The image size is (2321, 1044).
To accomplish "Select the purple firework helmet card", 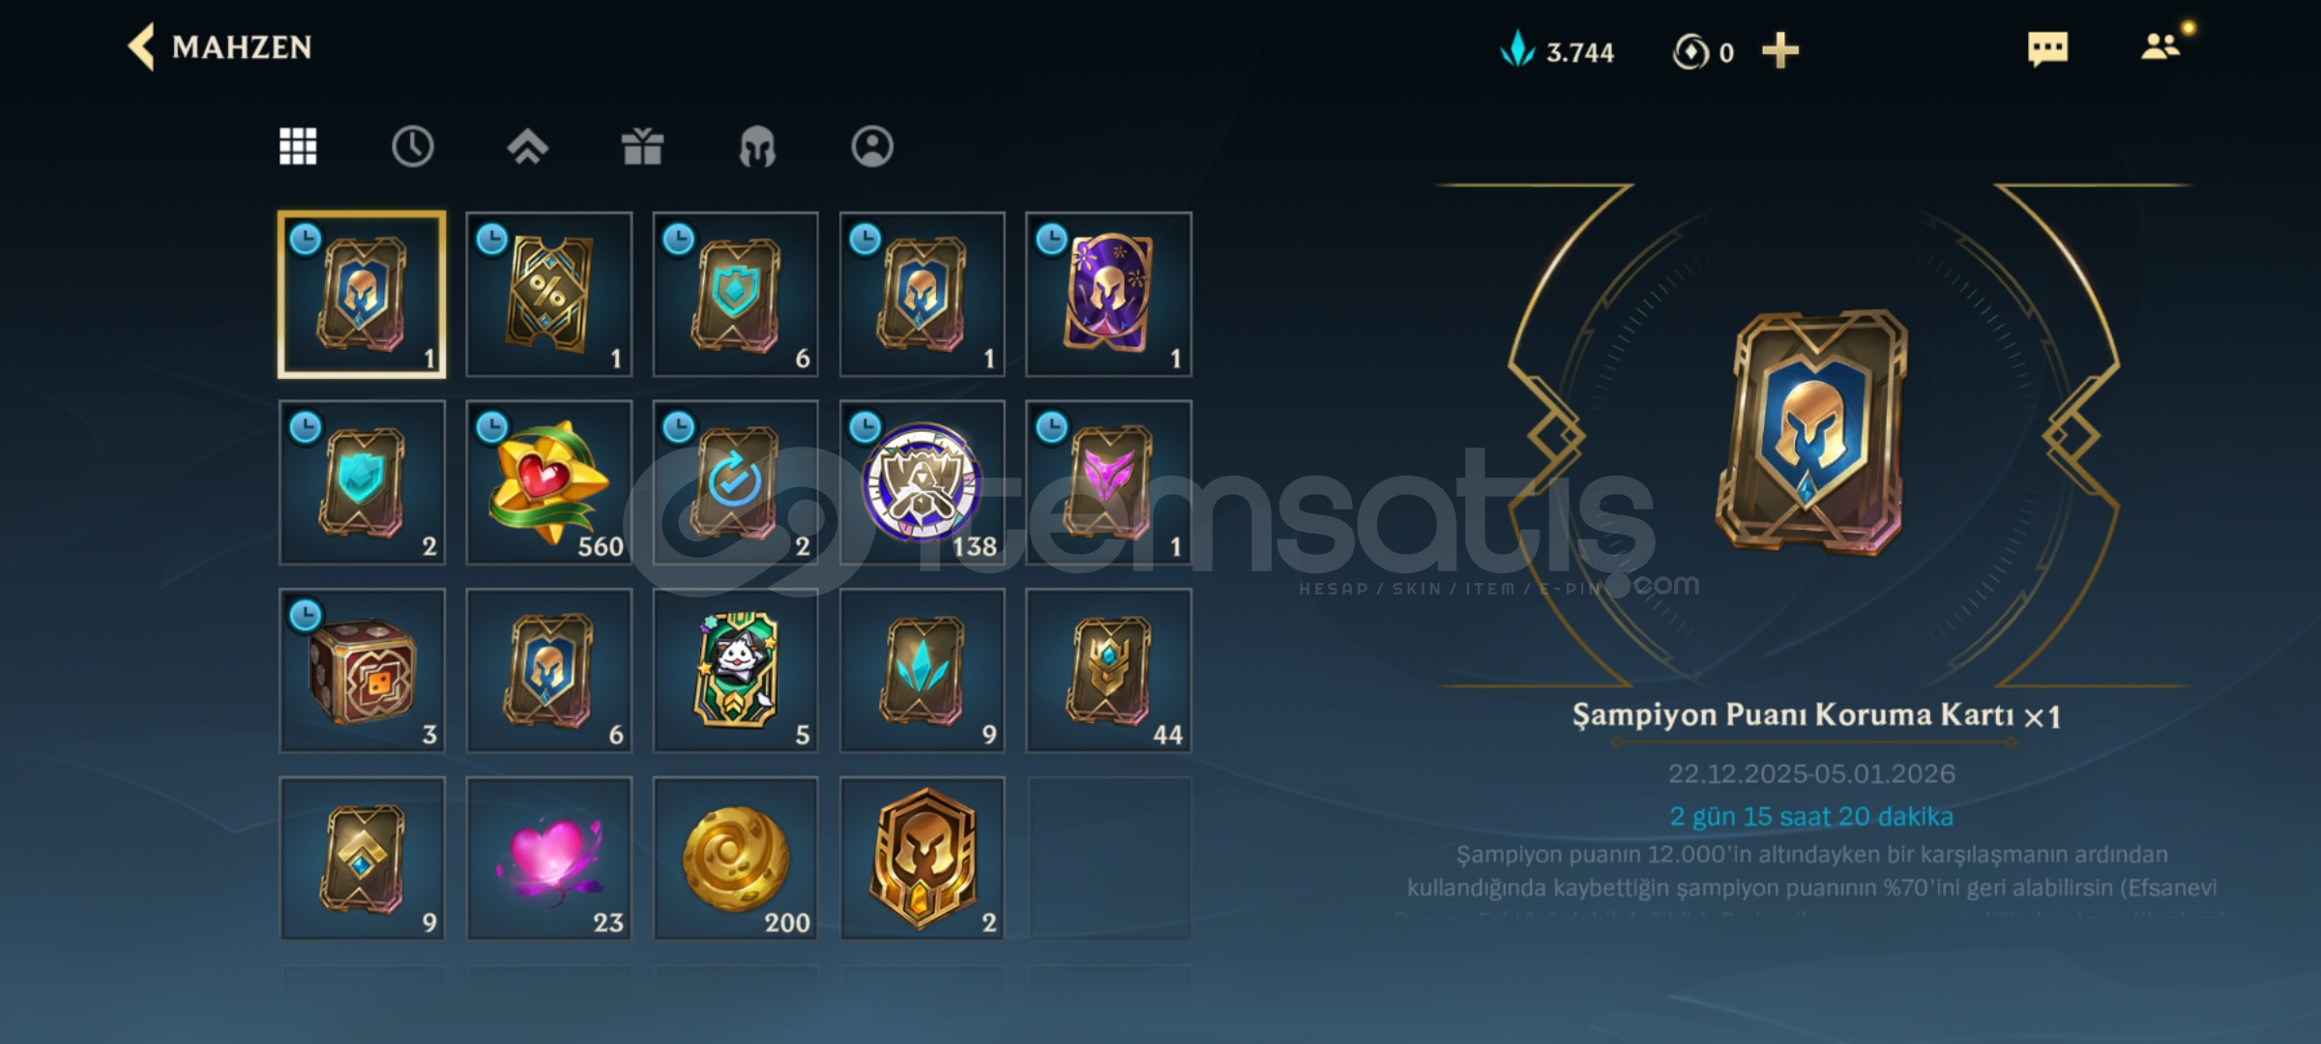I will click(1108, 295).
